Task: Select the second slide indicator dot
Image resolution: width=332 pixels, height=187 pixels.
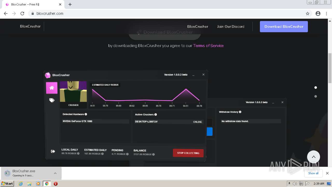Action: coord(316,96)
